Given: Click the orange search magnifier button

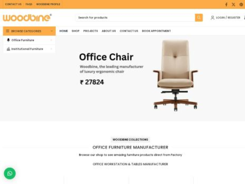Looking at the screenshot, I should coord(199,18).
